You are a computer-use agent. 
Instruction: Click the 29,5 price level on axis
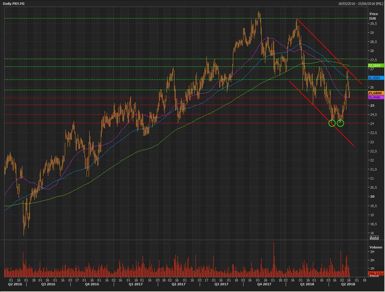pyautogui.click(x=373, y=24)
